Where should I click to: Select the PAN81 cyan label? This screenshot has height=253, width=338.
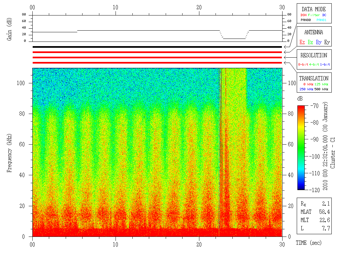[321, 20]
